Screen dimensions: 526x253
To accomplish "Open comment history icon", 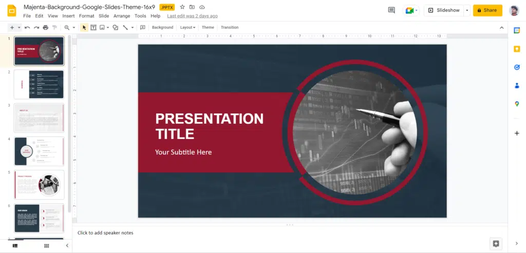I will (x=391, y=10).
